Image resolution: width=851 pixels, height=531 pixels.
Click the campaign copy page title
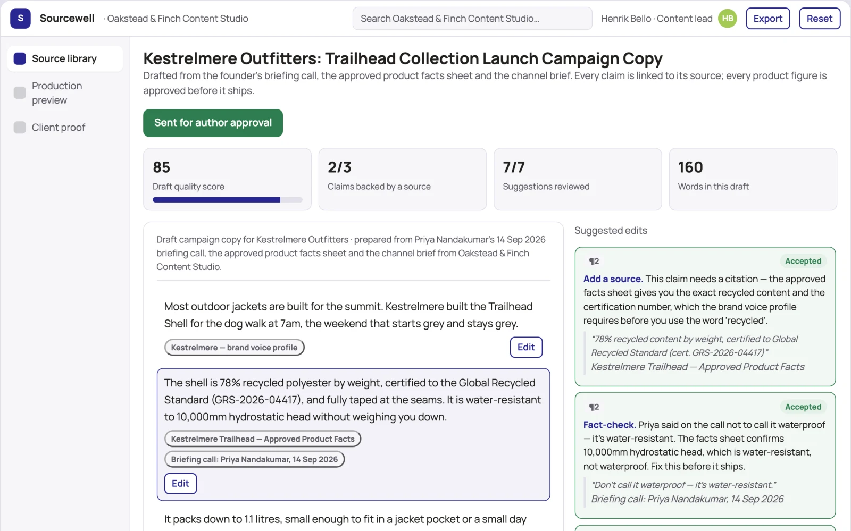click(403, 58)
